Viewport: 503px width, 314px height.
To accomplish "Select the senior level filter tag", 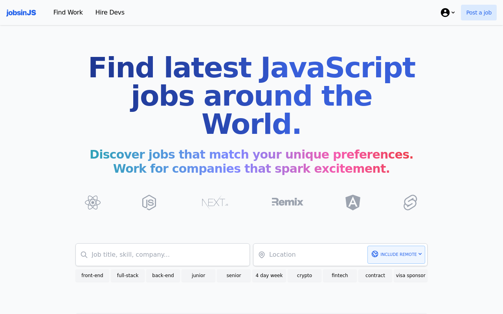I will tap(234, 276).
